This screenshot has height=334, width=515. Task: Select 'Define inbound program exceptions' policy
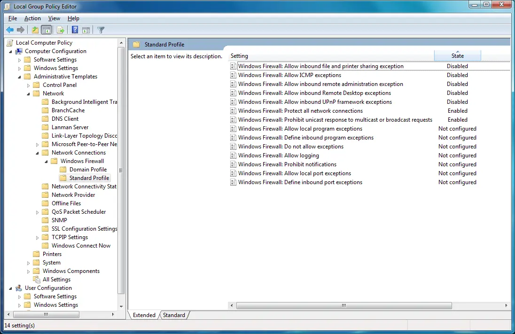click(306, 138)
